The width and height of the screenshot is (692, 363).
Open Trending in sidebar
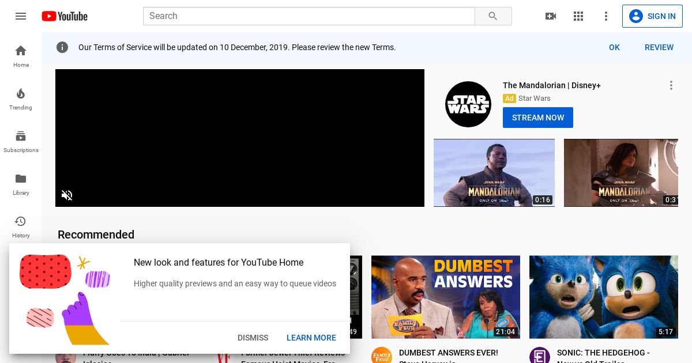pos(21,99)
